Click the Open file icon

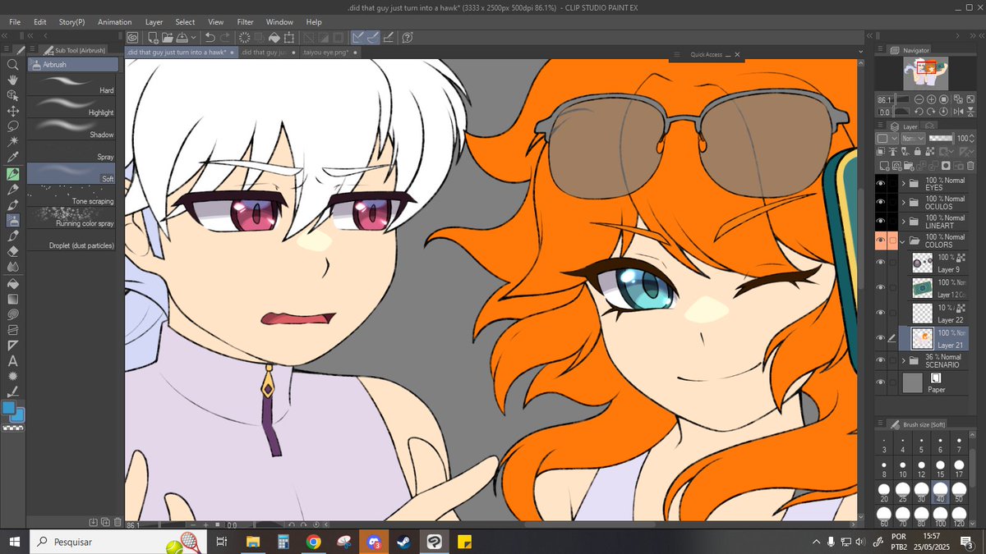click(x=168, y=37)
